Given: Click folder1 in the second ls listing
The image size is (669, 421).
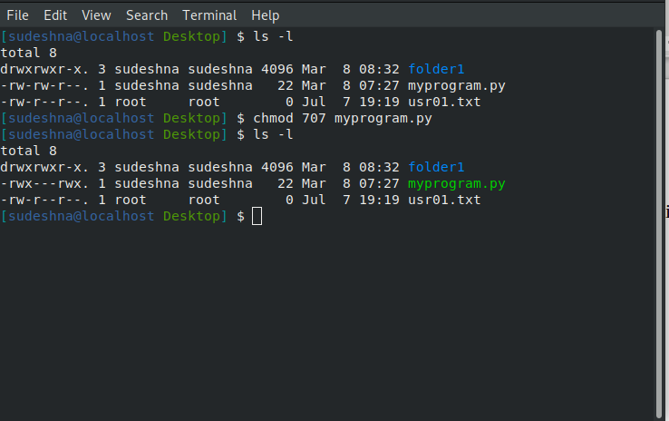Looking at the screenshot, I should coord(436,167).
